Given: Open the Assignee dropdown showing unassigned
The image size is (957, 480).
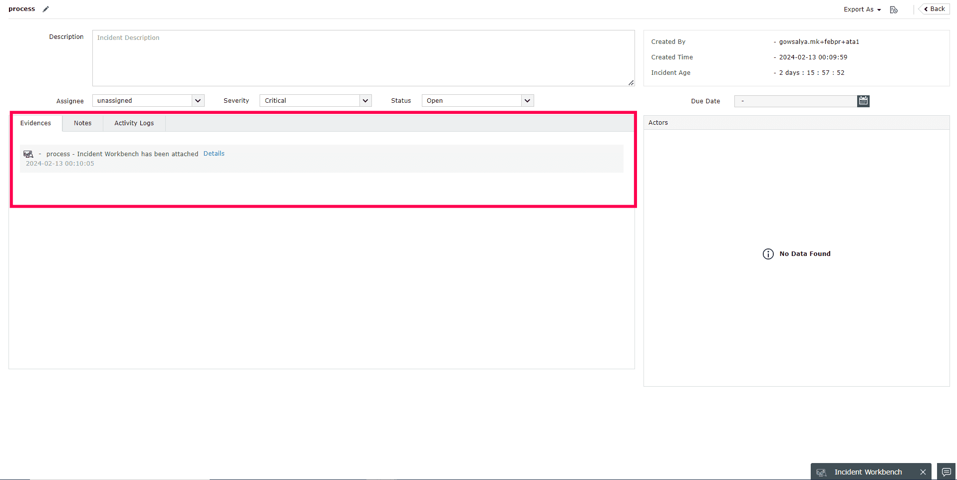Looking at the screenshot, I should (x=148, y=101).
